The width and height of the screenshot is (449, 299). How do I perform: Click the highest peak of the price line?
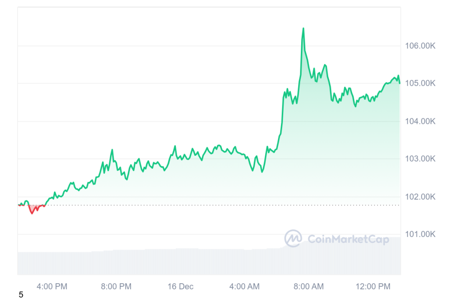(x=303, y=29)
